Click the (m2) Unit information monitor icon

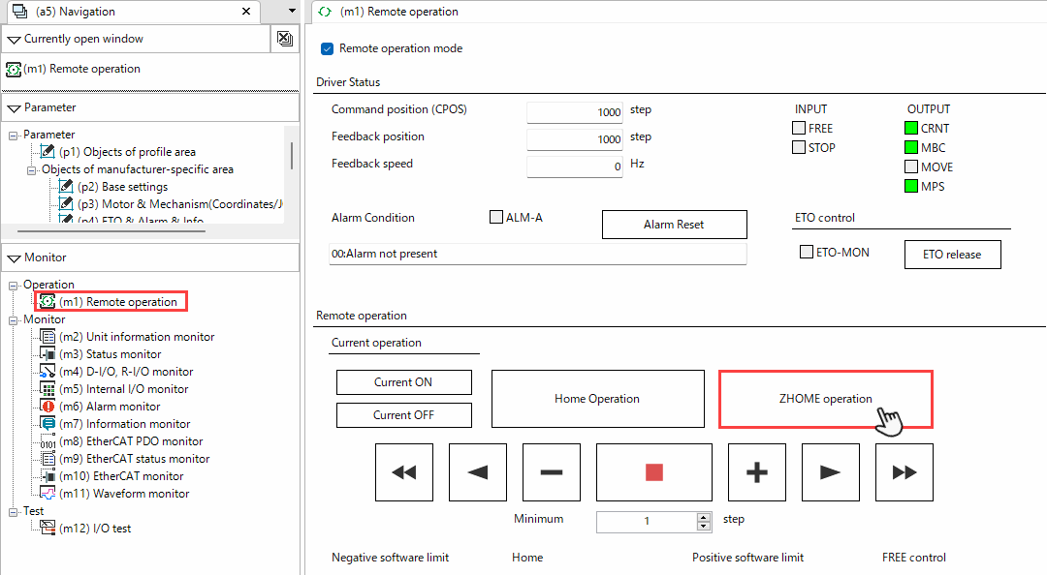[x=48, y=336]
